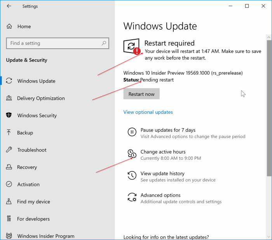This screenshot has height=240, width=272.
Task: Select Pause updates for 7 days
Action: pyautogui.click(x=168, y=130)
